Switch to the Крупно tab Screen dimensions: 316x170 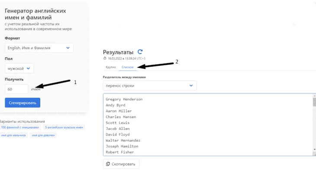pyautogui.click(x=111, y=67)
